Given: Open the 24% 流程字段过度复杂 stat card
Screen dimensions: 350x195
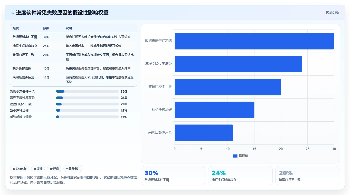Looking at the screenshot, I should tap(240, 175).
